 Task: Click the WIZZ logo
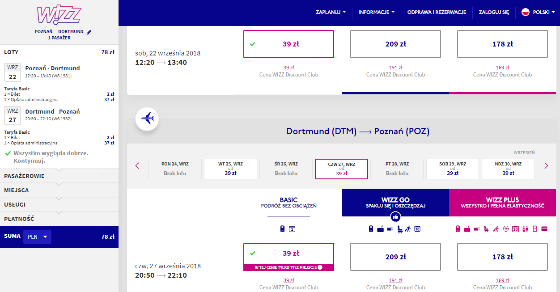coord(59,15)
